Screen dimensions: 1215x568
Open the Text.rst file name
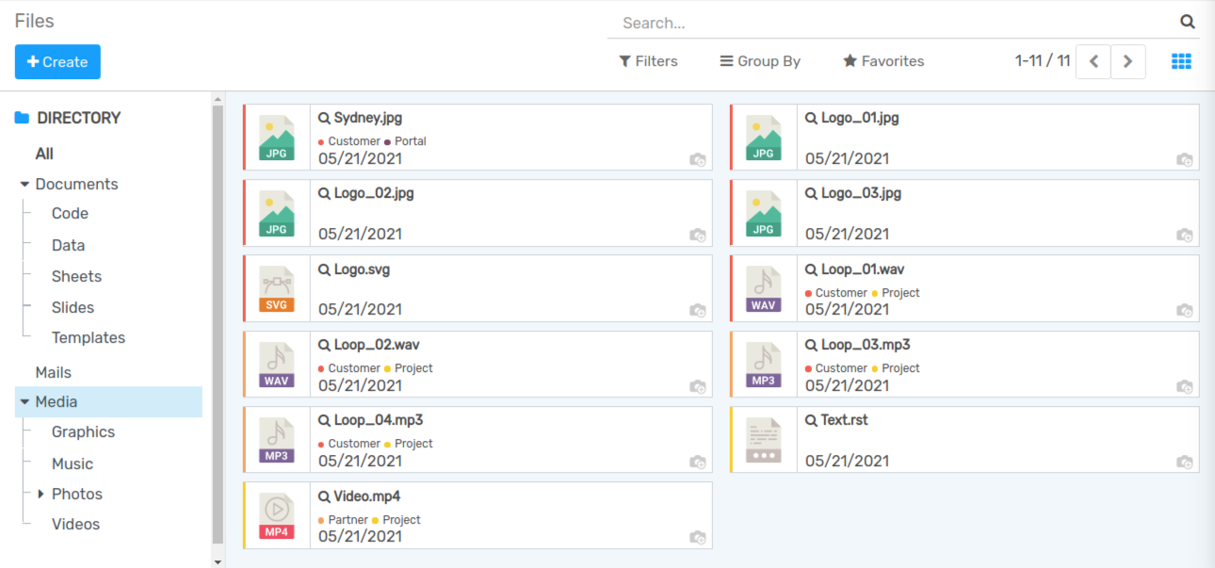845,420
